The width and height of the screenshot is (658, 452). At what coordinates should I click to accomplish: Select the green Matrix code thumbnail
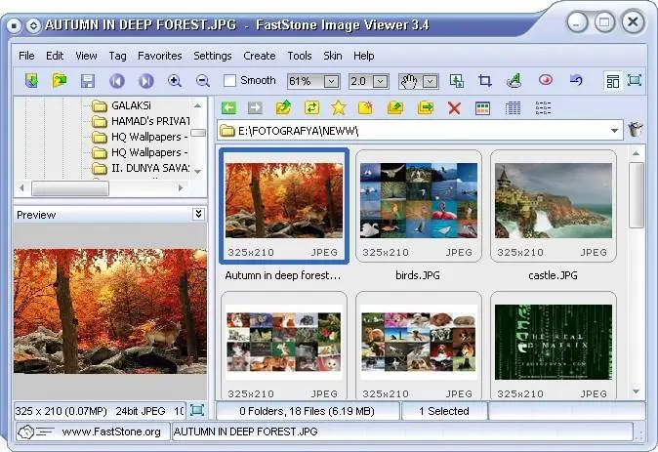554,347
